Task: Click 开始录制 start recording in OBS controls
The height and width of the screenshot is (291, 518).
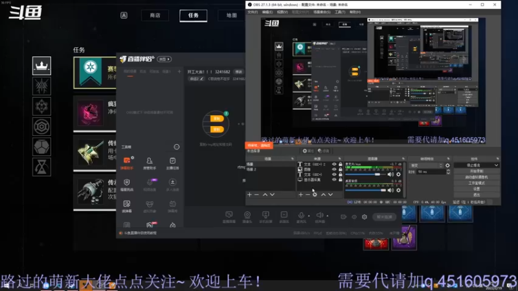Action: pos(477,171)
